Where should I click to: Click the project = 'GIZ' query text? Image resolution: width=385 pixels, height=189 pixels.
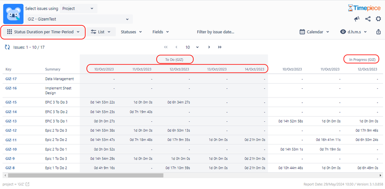tap(14, 184)
